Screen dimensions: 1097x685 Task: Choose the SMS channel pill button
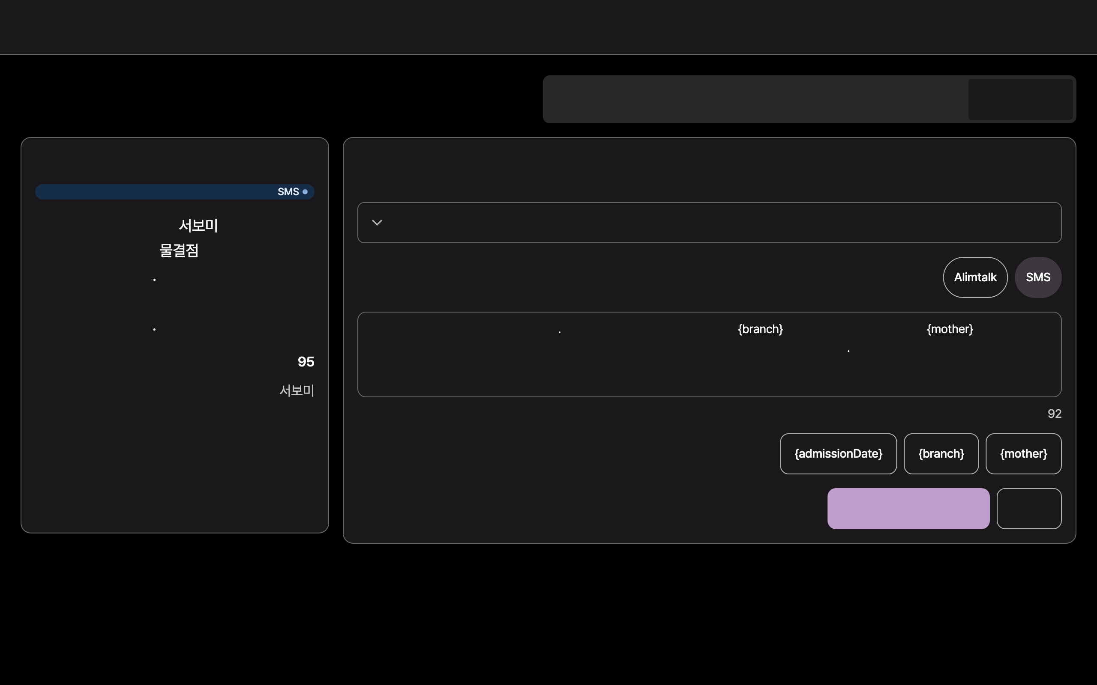click(1037, 277)
